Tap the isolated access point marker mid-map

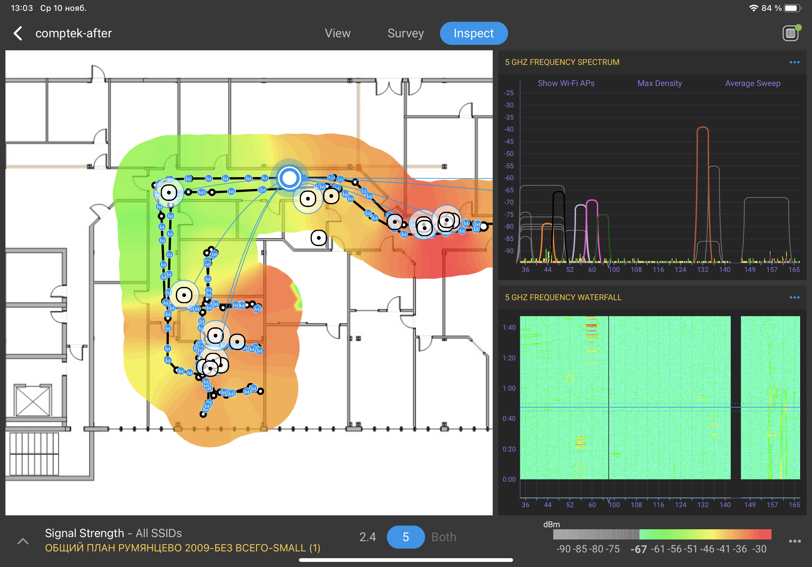[318, 238]
